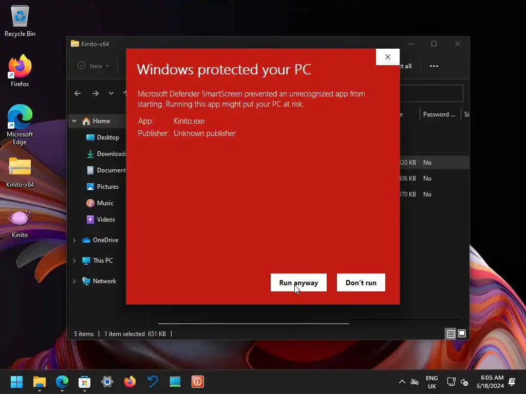The image size is (526, 394).
Task: Select the Kinito-x64 zip folder on desktop
Action: [x=20, y=172]
